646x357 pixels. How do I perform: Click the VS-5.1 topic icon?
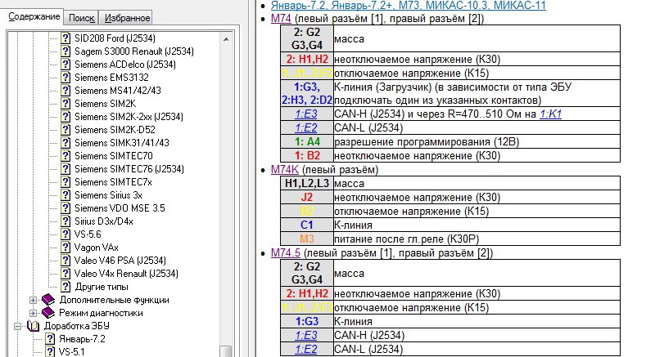[50, 351]
